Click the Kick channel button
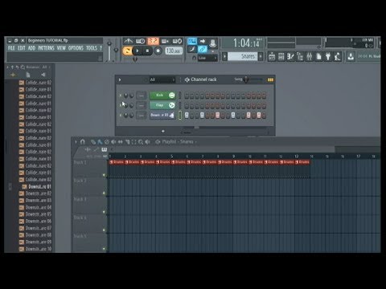386x289 pixels. pyautogui.click(x=162, y=96)
